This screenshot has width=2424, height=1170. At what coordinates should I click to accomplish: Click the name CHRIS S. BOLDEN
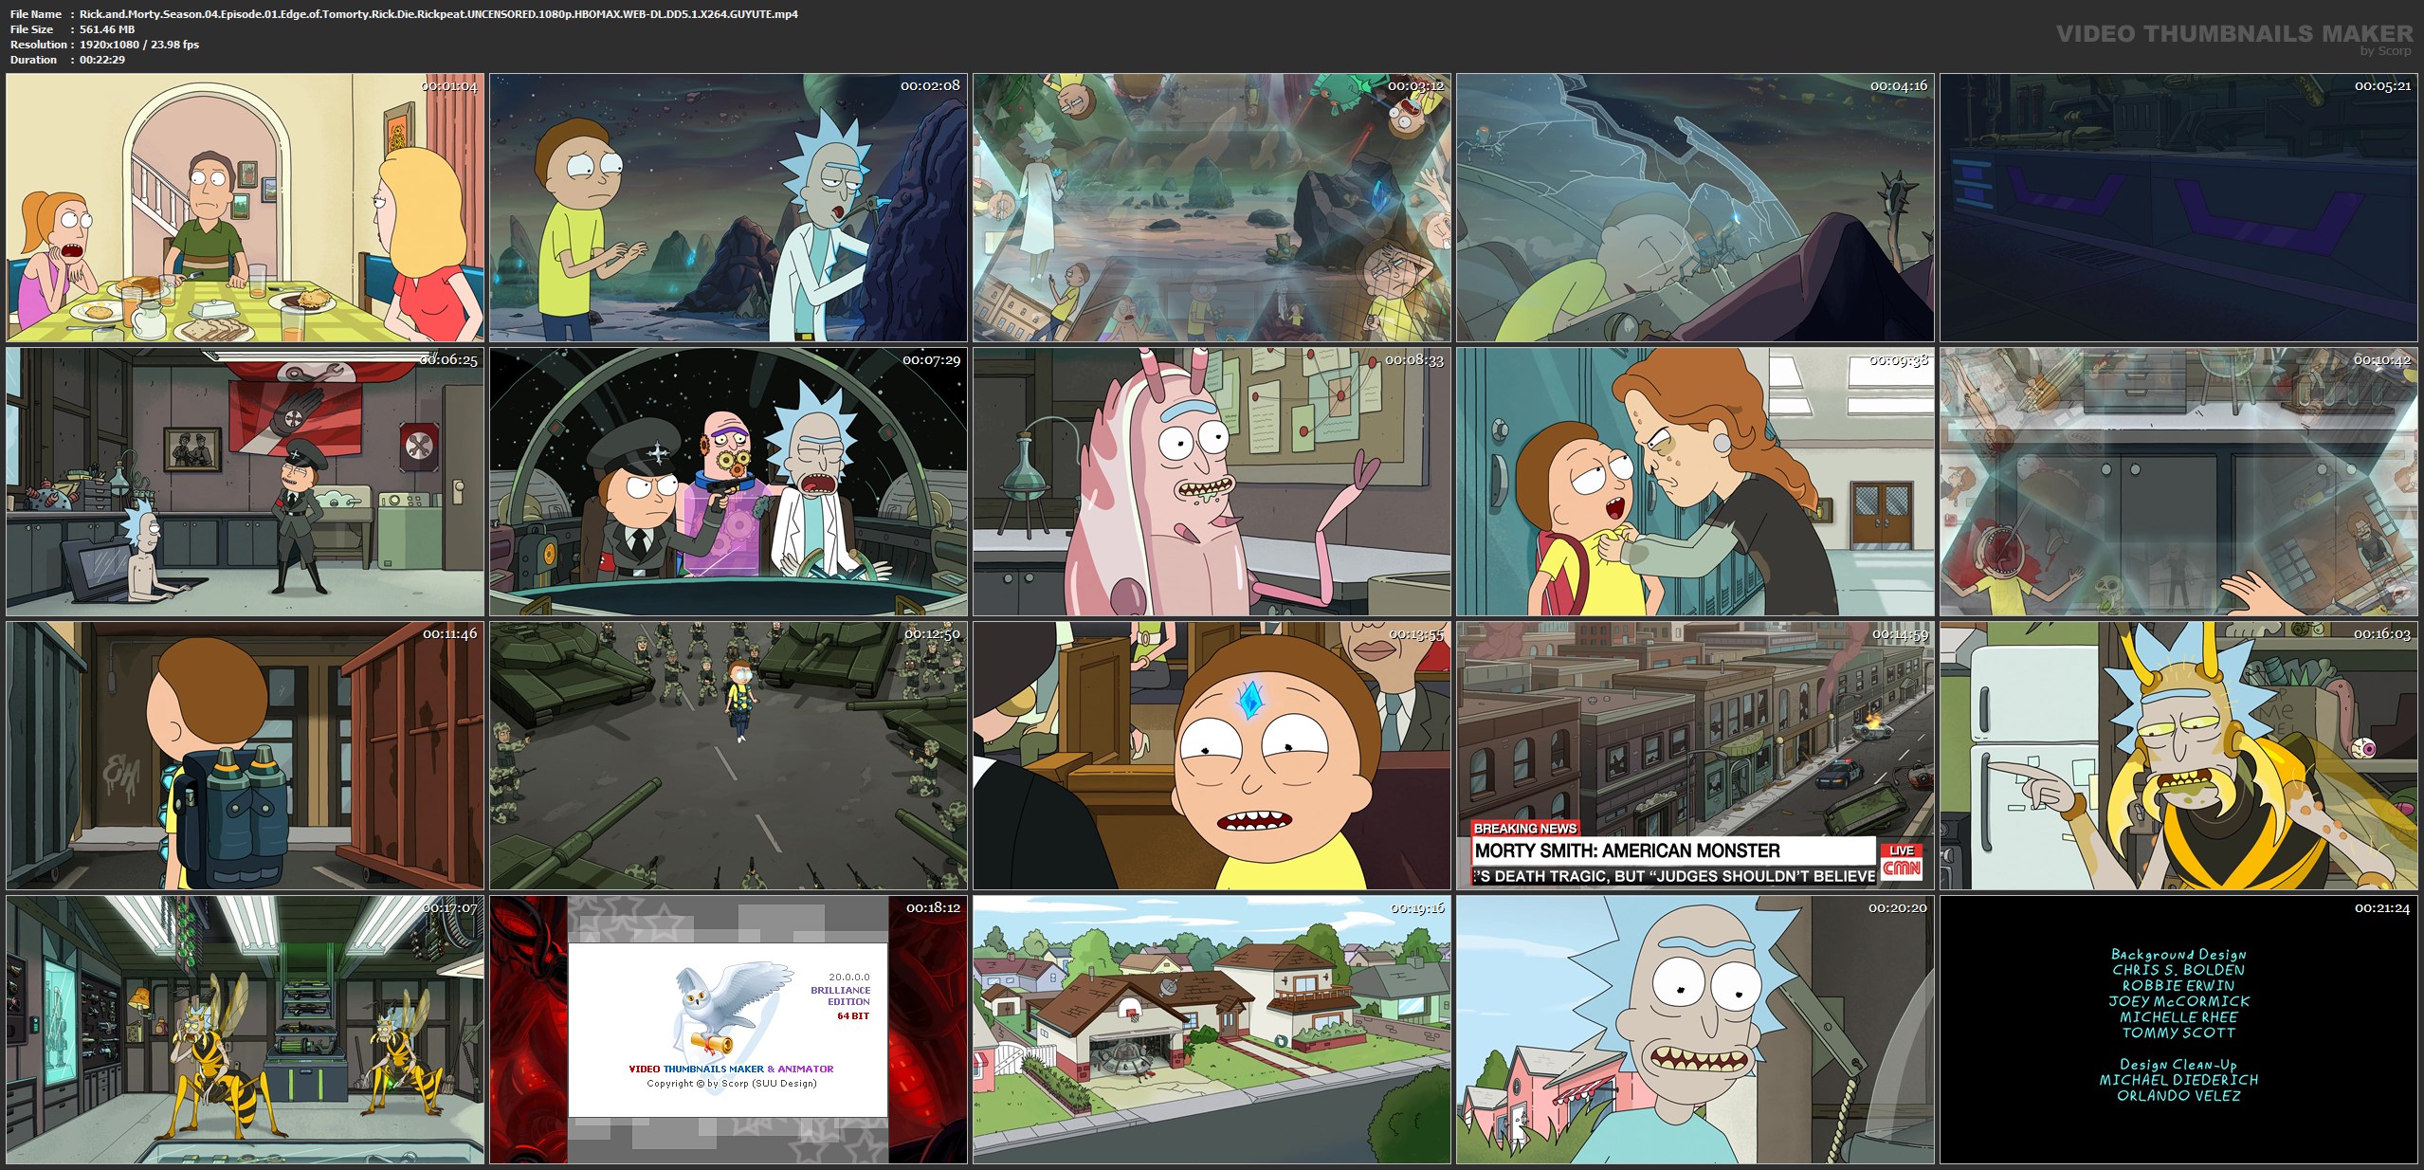pos(2178,970)
